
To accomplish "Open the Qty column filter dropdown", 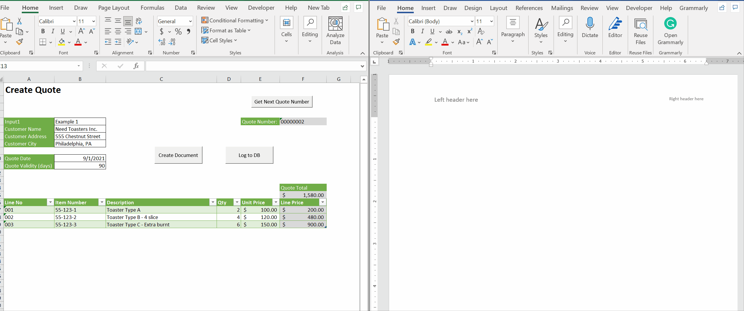I will [237, 202].
